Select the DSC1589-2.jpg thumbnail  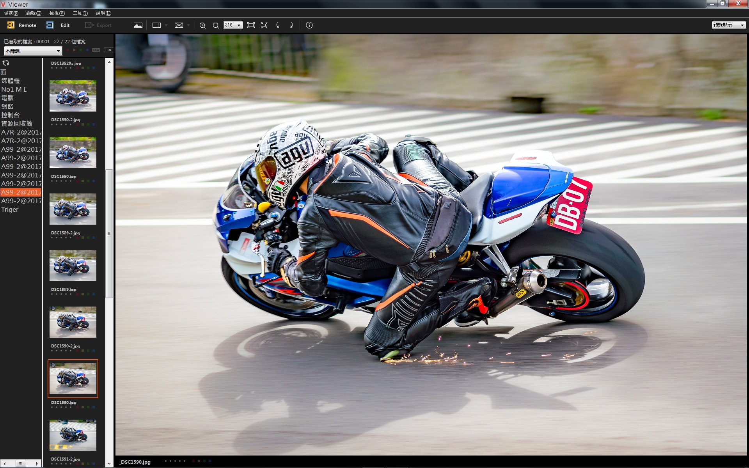click(73, 209)
